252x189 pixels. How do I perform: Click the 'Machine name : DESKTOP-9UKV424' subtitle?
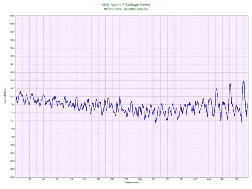[126, 9]
